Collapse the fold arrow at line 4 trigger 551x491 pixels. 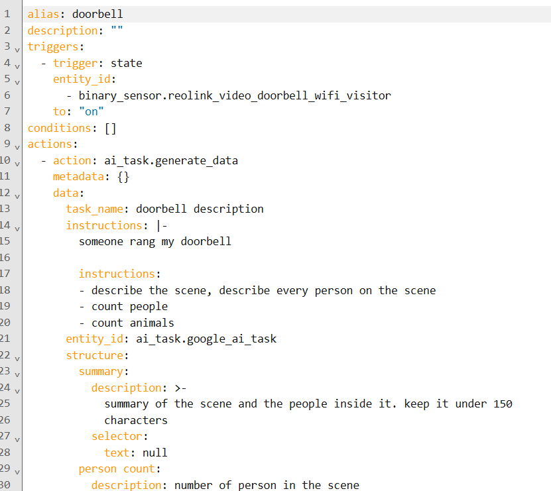pyautogui.click(x=17, y=66)
